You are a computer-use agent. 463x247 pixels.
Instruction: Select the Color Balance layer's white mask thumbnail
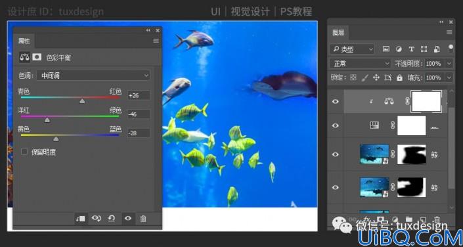point(426,101)
